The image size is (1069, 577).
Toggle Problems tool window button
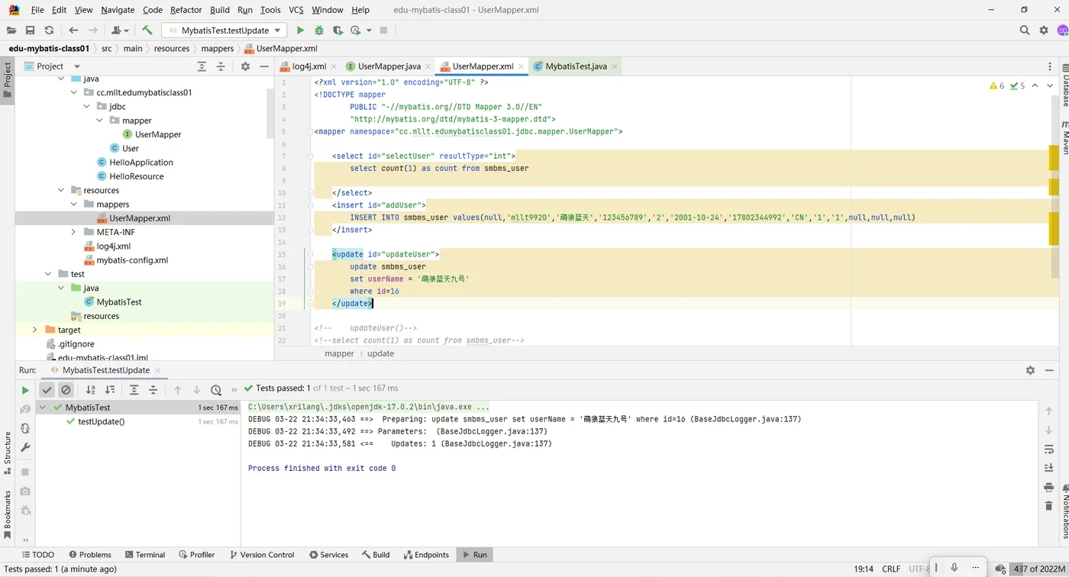point(90,555)
